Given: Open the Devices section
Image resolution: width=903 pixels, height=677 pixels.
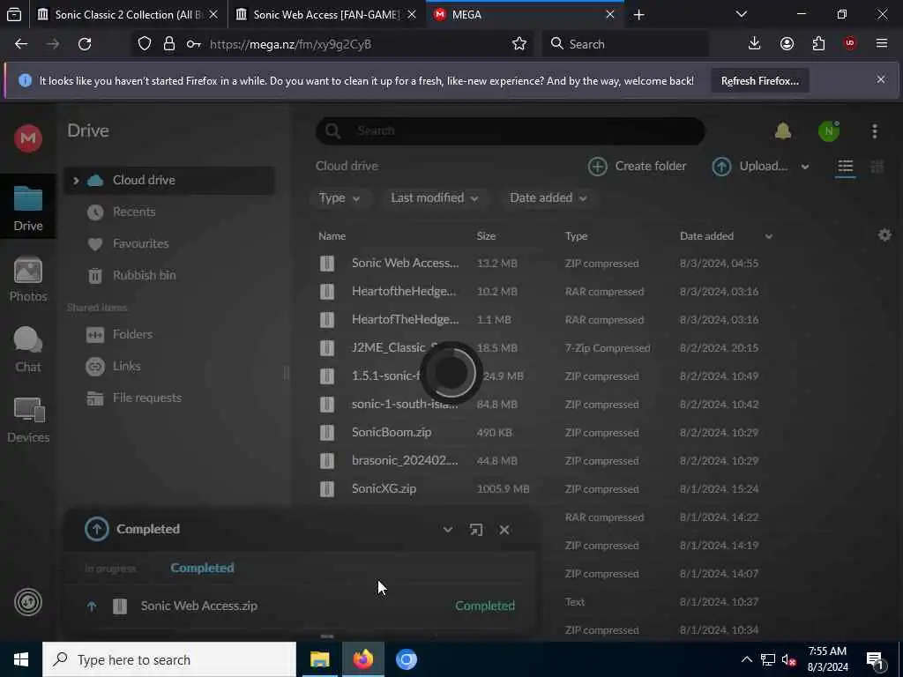Looking at the screenshot, I should pos(27,420).
